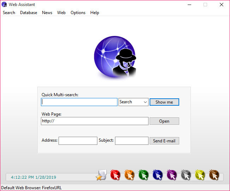The height and width of the screenshot is (191, 230).
Task: Click the e-mail Subject field
Action: point(132,141)
